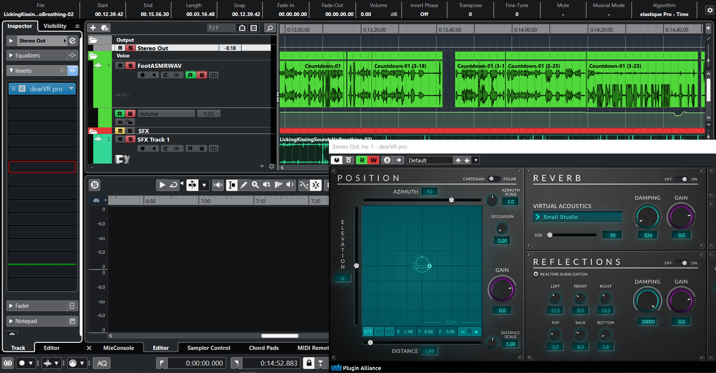Viewport: 716px width, 373px height.
Task: Open the Chord Pads tab
Action: pos(264,348)
